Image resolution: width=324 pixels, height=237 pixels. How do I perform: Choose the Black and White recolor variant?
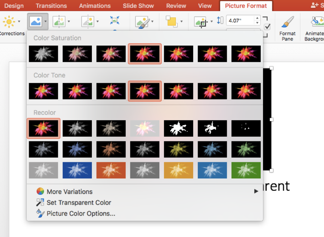(x=178, y=128)
